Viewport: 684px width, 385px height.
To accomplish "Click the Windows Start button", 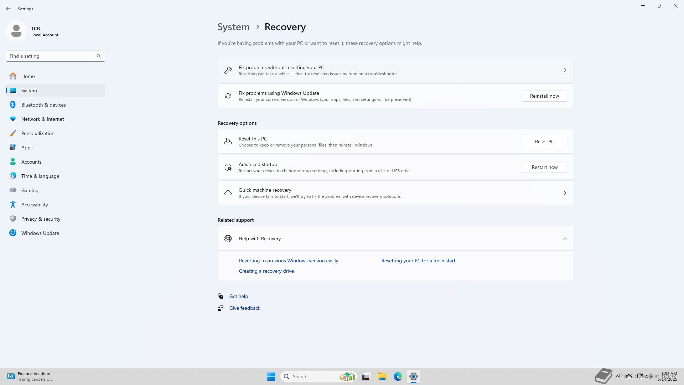I will tap(271, 376).
